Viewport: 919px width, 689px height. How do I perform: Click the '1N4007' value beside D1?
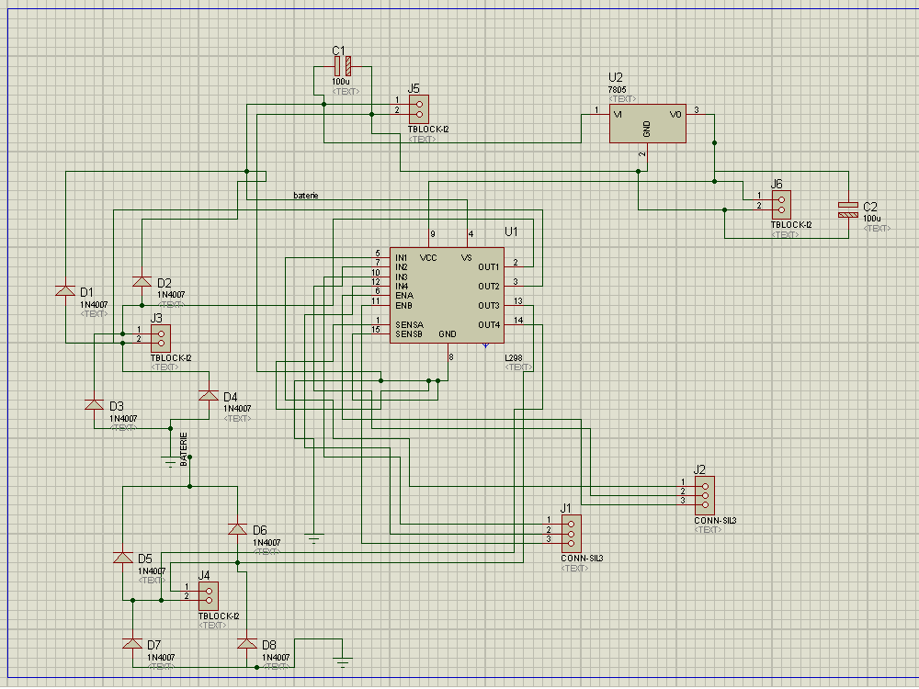point(95,305)
